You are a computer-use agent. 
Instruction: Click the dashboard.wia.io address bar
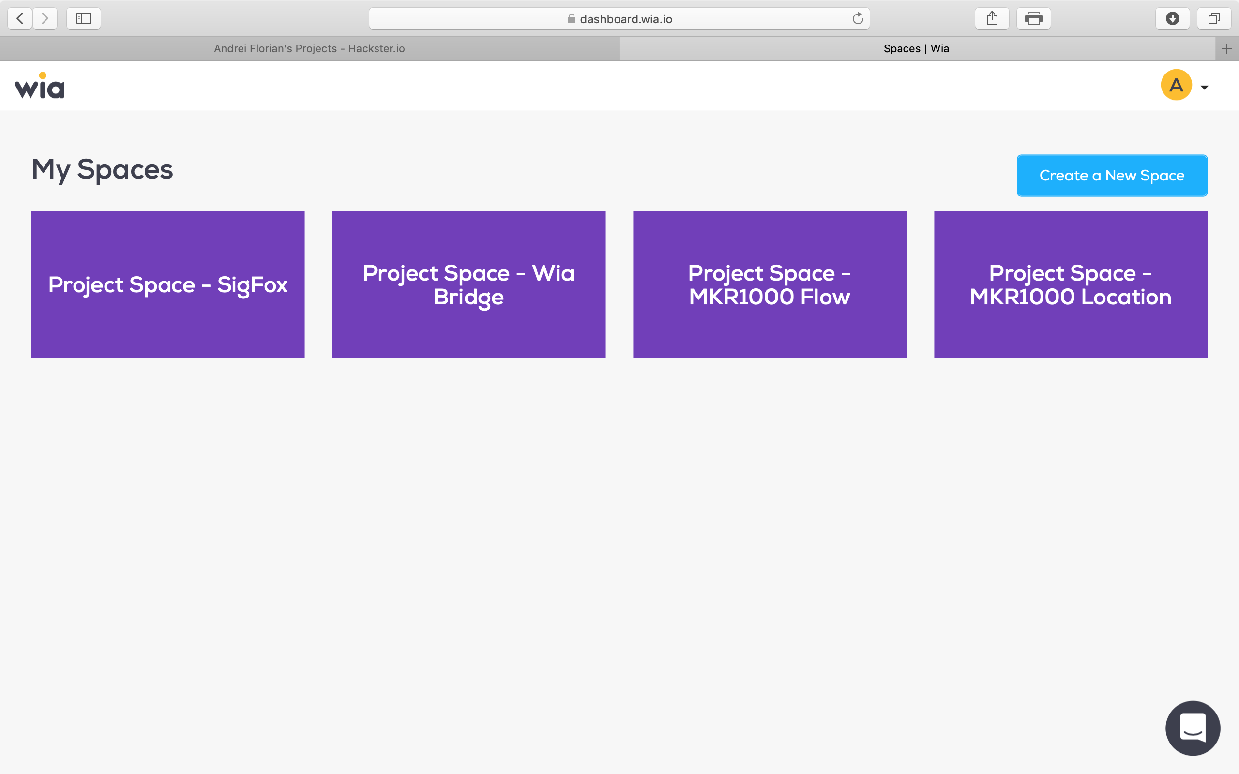(x=626, y=19)
